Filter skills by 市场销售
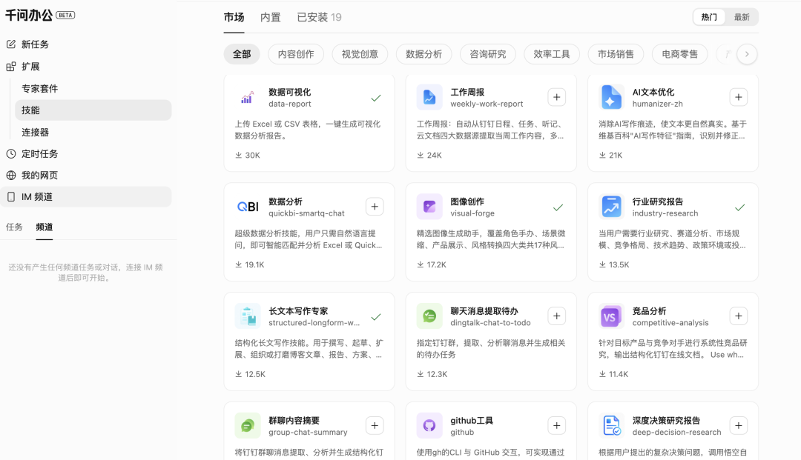Viewport: 801px width, 460px height. (616, 54)
